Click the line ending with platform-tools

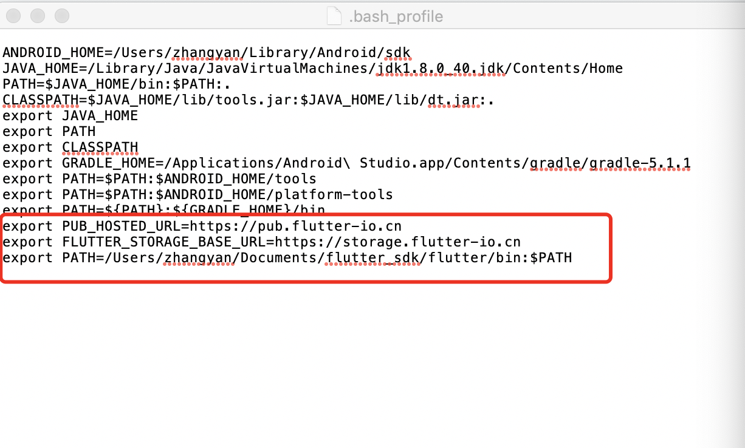pyautogui.click(x=197, y=195)
